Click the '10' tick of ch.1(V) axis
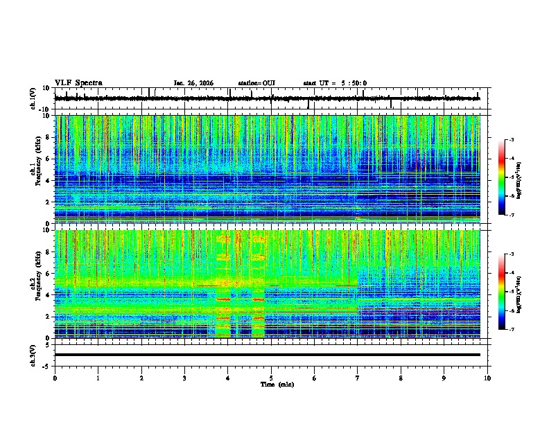Screen dimensions: 549x424 click(46, 88)
